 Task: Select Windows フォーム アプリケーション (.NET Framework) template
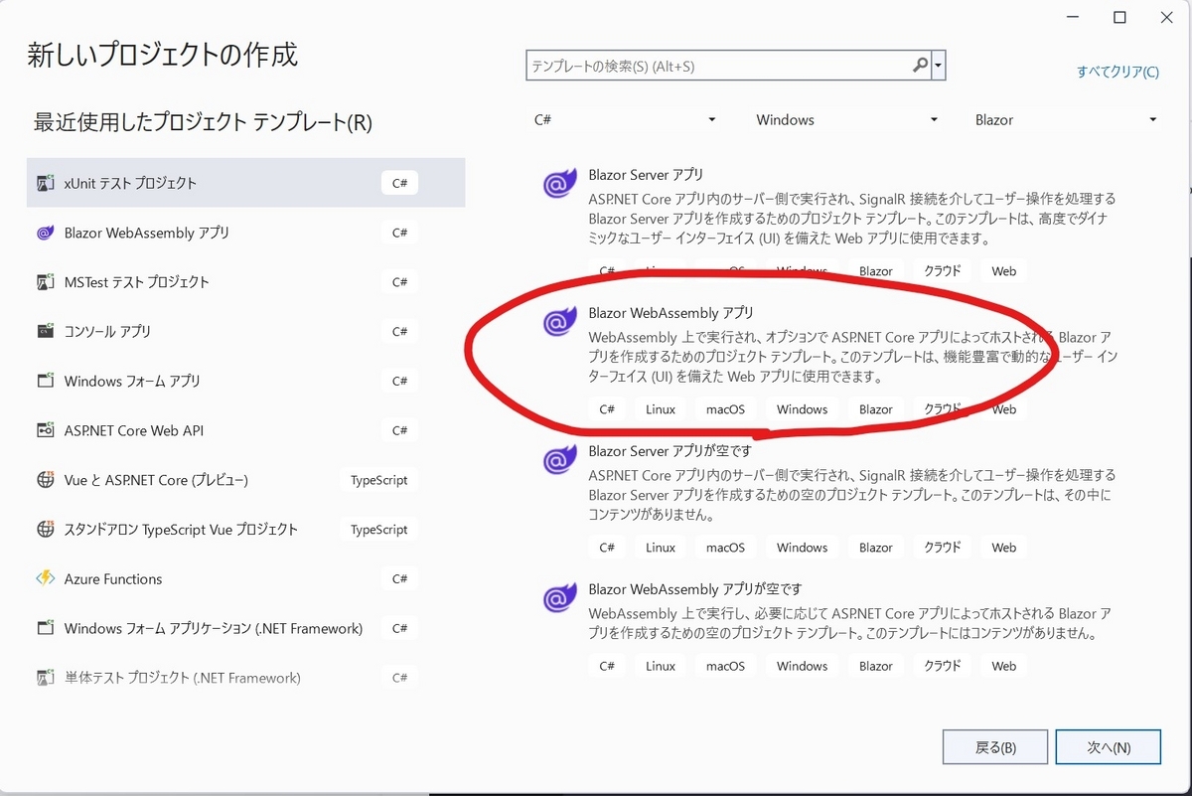tap(245, 628)
